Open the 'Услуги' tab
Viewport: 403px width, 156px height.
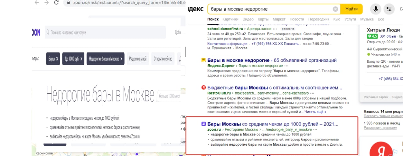350,19
